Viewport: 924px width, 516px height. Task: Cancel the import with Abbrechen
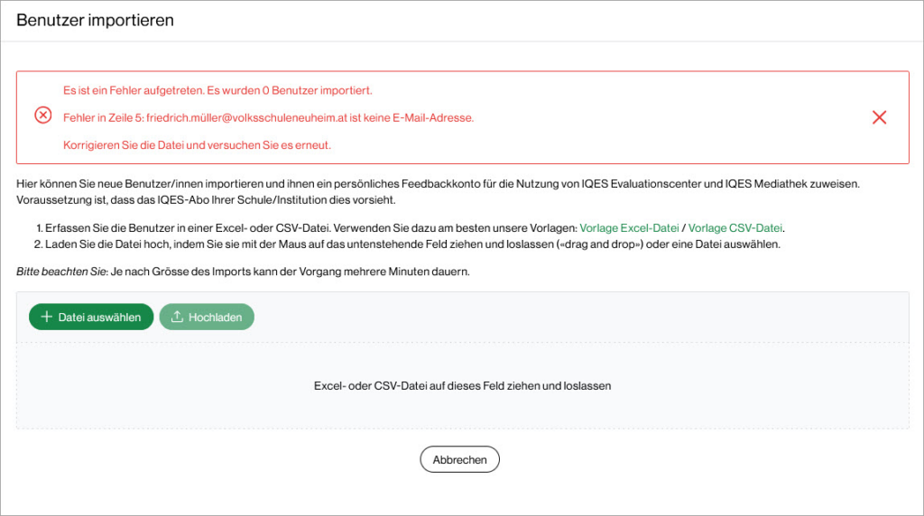click(459, 460)
